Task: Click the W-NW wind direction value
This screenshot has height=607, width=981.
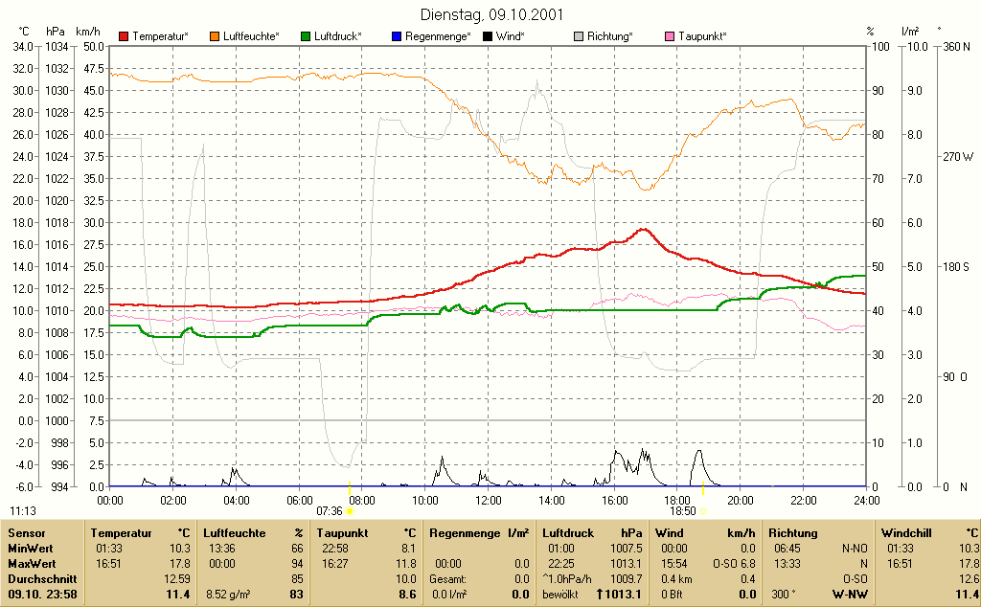Action: click(850, 595)
